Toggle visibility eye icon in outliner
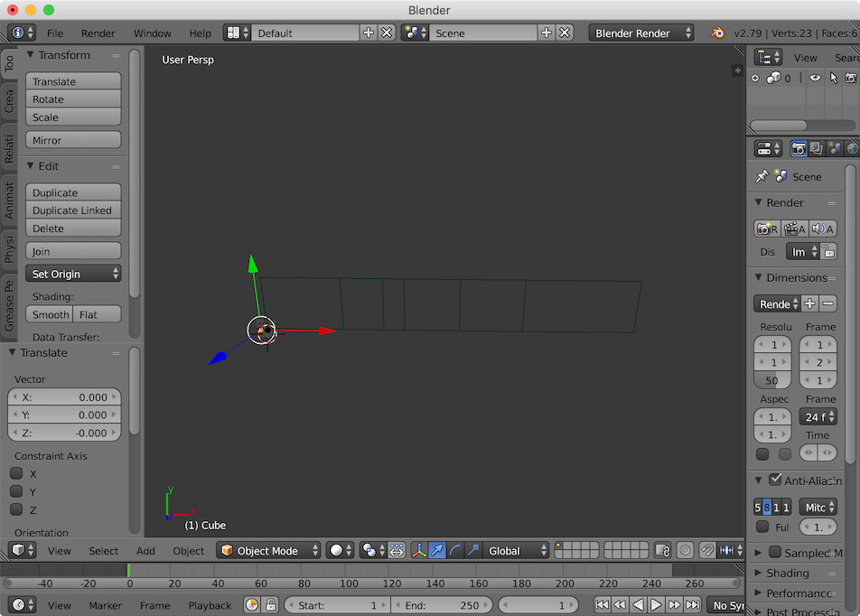 click(x=815, y=79)
